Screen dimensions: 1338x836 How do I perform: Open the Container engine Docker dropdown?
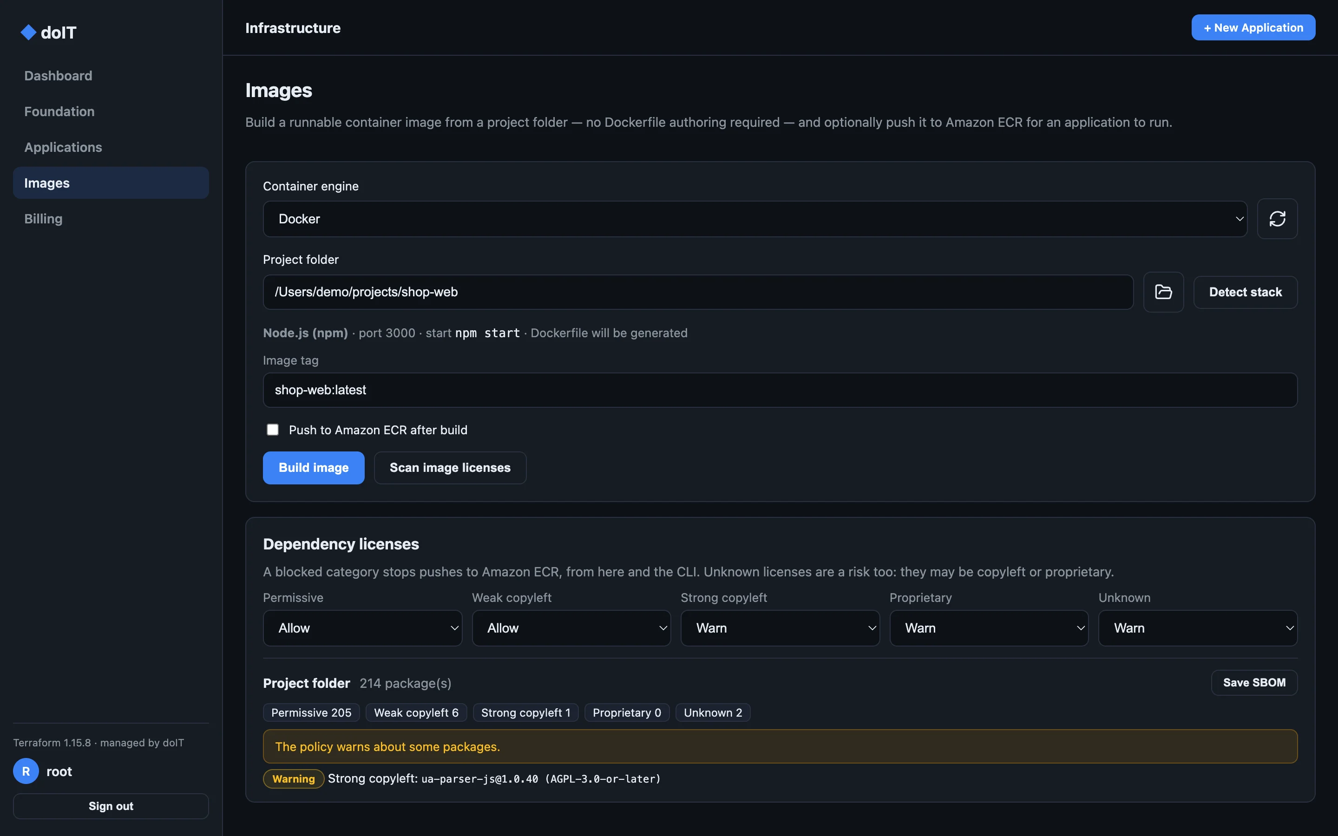click(754, 219)
